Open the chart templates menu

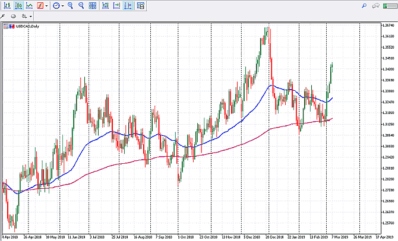pos(140,5)
